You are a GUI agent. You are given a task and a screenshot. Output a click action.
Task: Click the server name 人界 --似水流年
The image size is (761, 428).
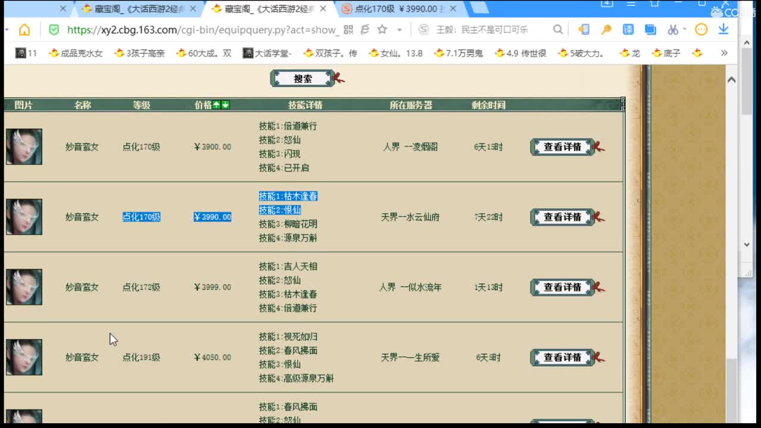click(x=410, y=287)
